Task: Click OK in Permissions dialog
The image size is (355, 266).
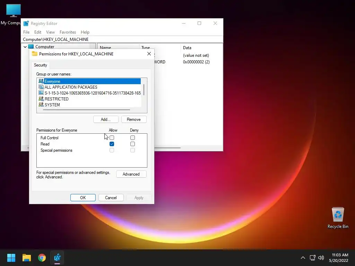Action: (83, 198)
